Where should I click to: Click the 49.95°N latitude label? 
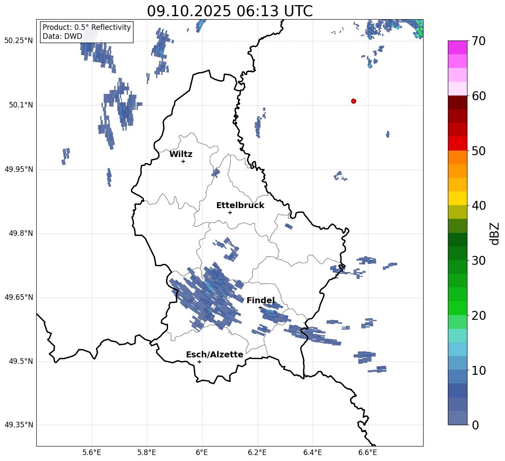point(19,169)
